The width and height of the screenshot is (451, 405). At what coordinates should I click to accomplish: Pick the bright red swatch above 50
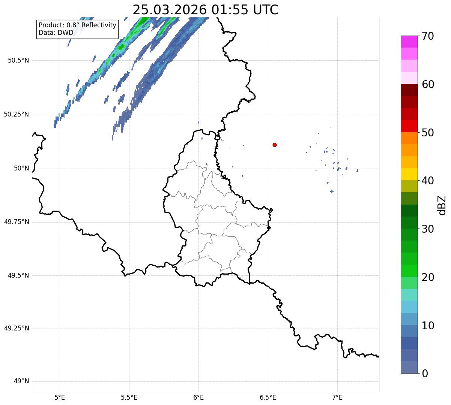tap(409, 126)
